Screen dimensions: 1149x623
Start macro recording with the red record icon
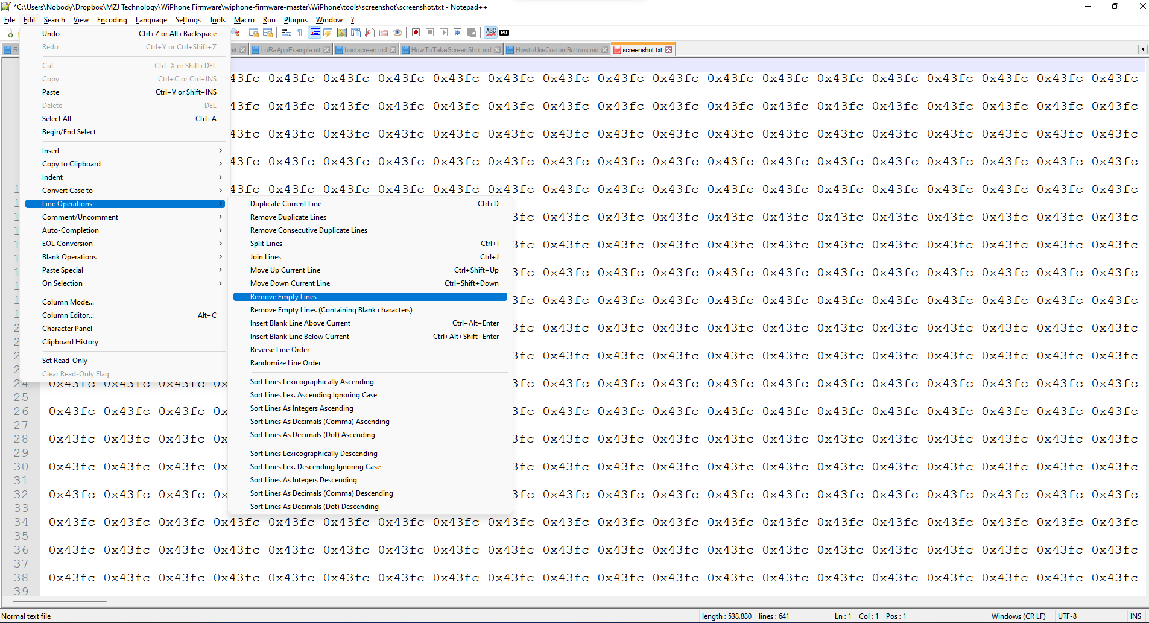click(x=416, y=33)
